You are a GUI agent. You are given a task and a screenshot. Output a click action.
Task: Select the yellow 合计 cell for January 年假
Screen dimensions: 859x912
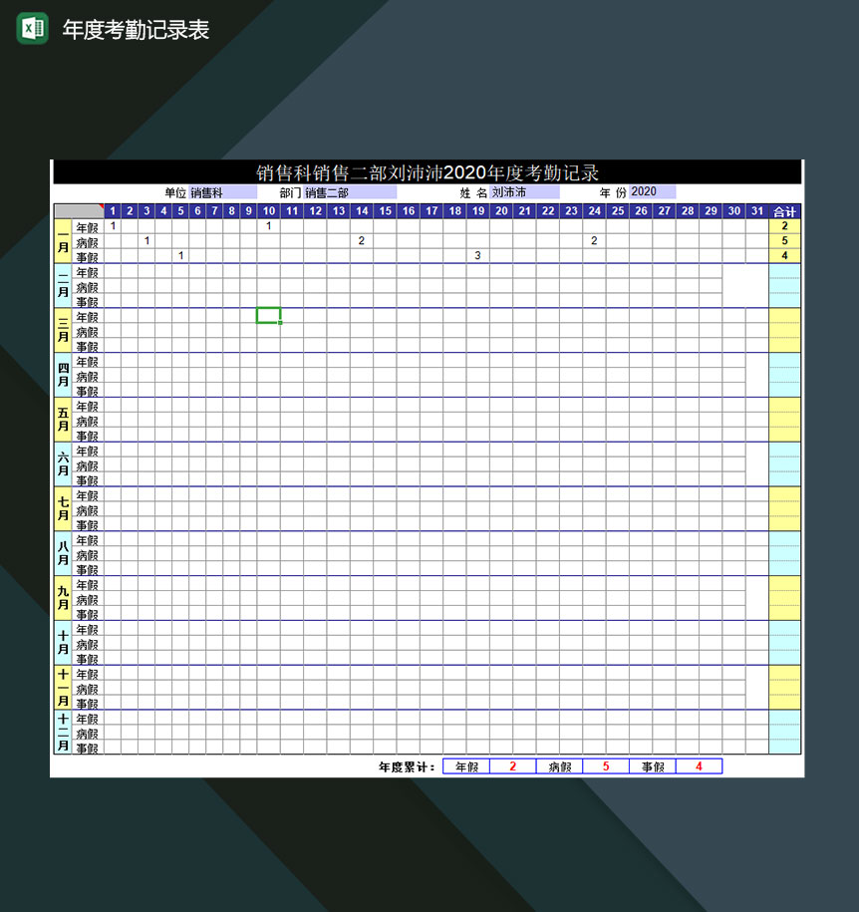pyautogui.click(x=783, y=225)
